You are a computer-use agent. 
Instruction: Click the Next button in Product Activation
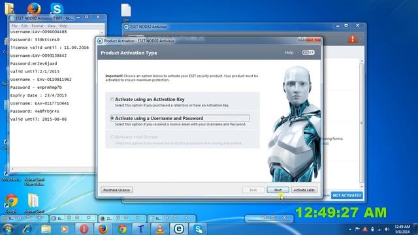tap(278, 190)
